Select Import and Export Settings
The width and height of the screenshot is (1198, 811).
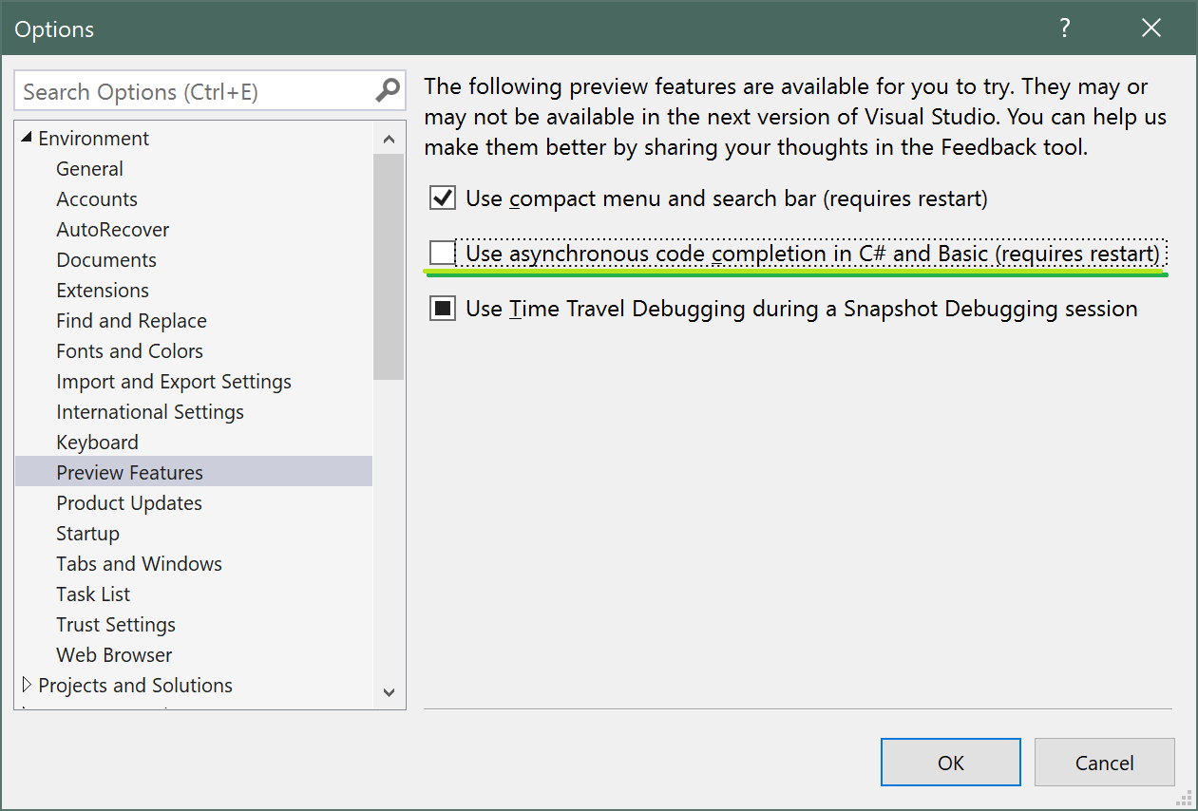(x=174, y=382)
